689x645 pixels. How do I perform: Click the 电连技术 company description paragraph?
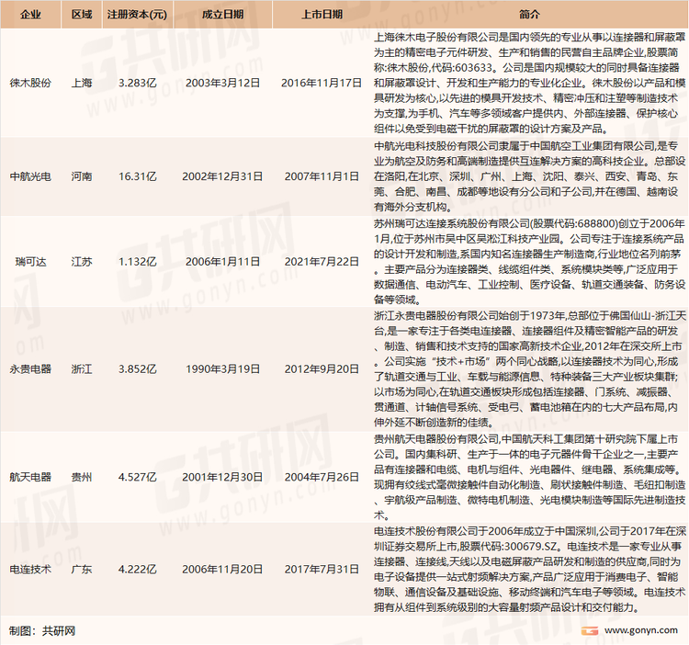point(529,570)
